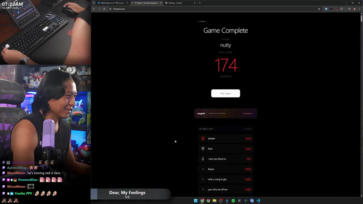
Task: Click the Refresh leaderboard button
Action: click(248, 129)
